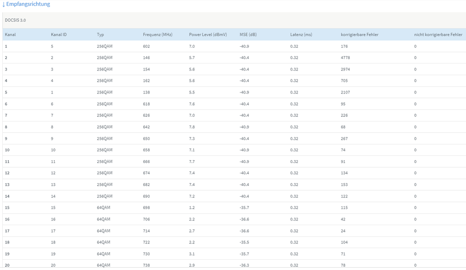466x270 pixels.
Task: Click the -35.5 dB MSE value
Action: [244, 242]
